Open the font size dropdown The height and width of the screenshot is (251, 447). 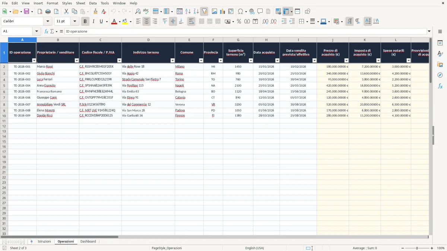74,22
